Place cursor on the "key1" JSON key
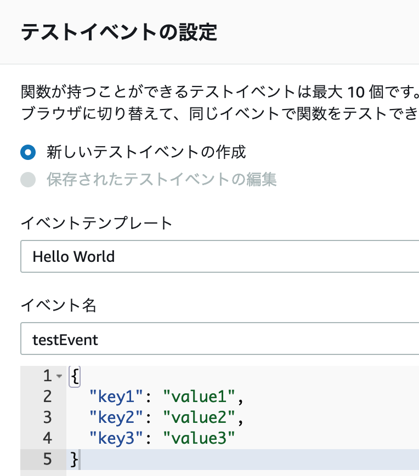 pos(116,397)
